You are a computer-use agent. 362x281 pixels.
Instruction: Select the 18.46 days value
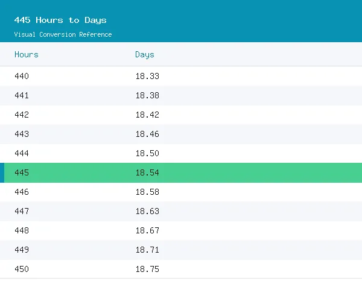(x=147, y=134)
